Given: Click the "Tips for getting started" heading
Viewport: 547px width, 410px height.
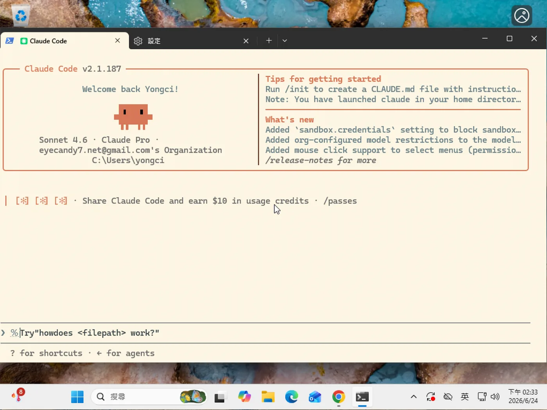Looking at the screenshot, I should point(323,79).
